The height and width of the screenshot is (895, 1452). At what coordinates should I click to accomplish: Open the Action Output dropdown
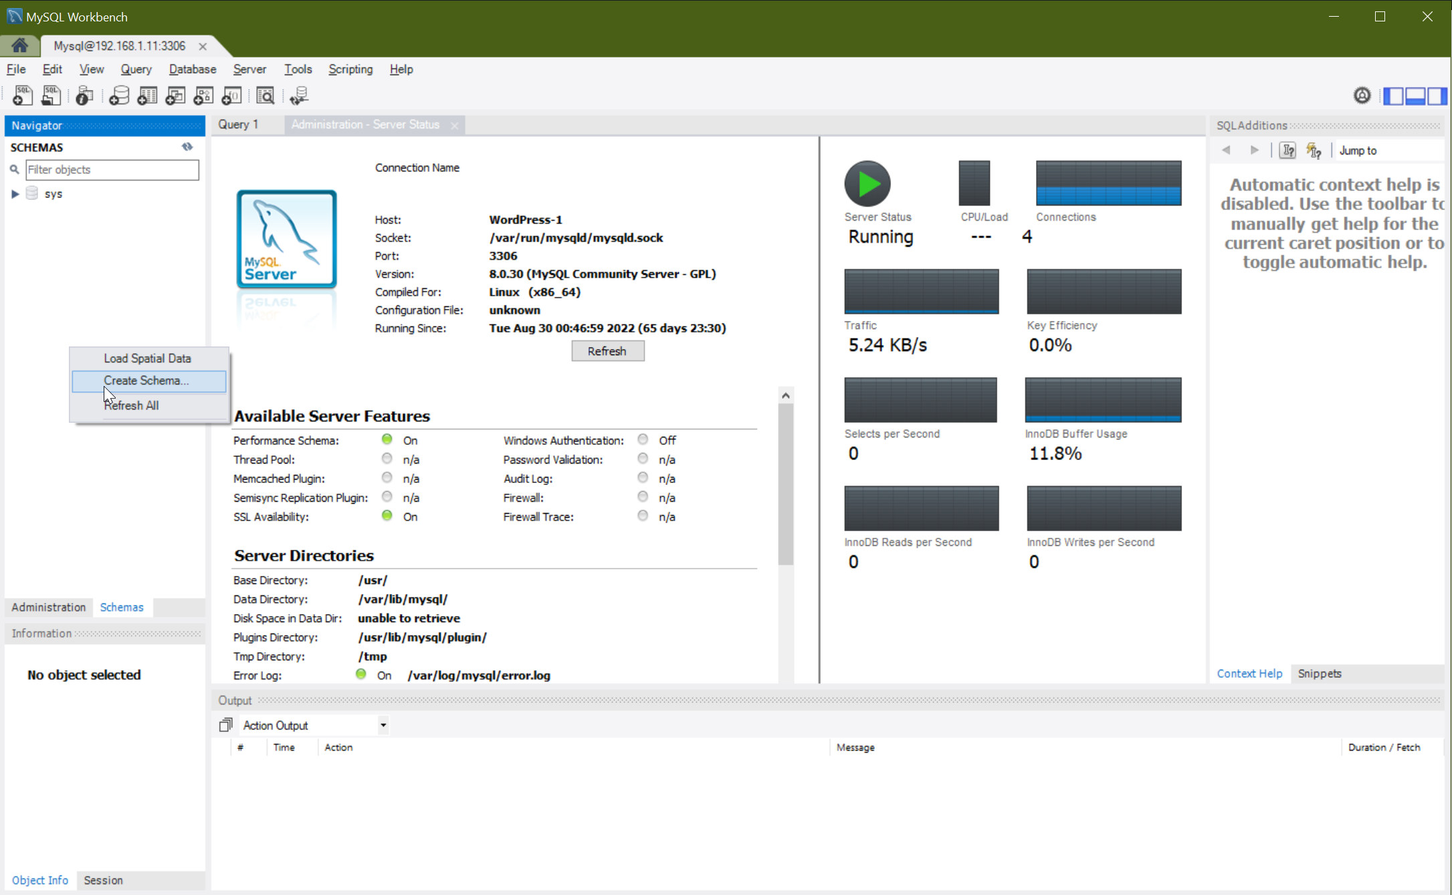(x=383, y=725)
